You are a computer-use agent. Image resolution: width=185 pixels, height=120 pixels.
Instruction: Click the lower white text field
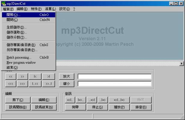(x=115, y=84)
